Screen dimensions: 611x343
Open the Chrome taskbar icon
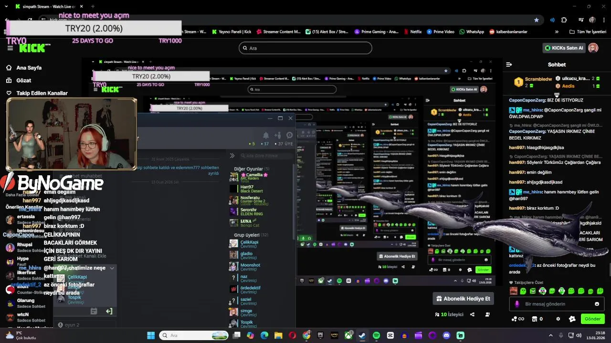tap(306, 335)
